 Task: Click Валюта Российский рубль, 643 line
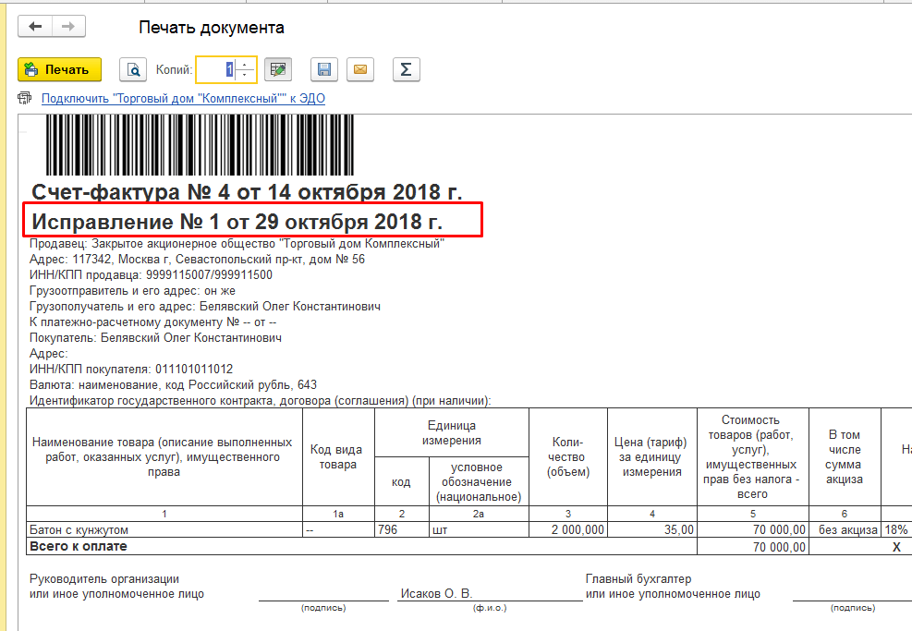click(173, 385)
